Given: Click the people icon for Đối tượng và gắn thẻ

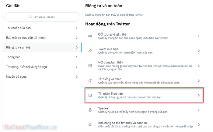Looking at the screenshot, I should click(x=90, y=36).
